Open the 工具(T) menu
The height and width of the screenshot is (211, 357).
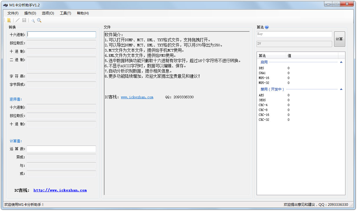(65, 13)
